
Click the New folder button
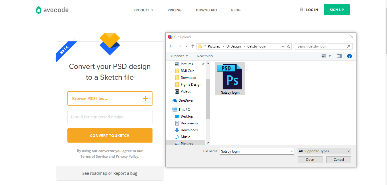coord(205,56)
